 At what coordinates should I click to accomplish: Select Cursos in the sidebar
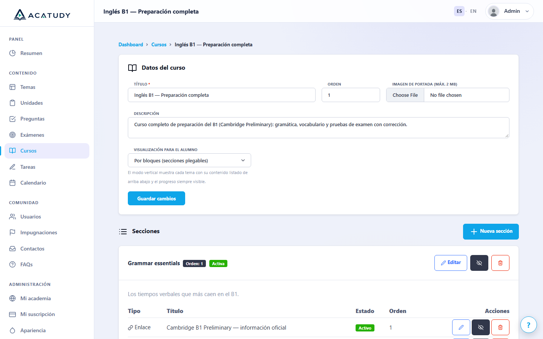click(x=47, y=151)
